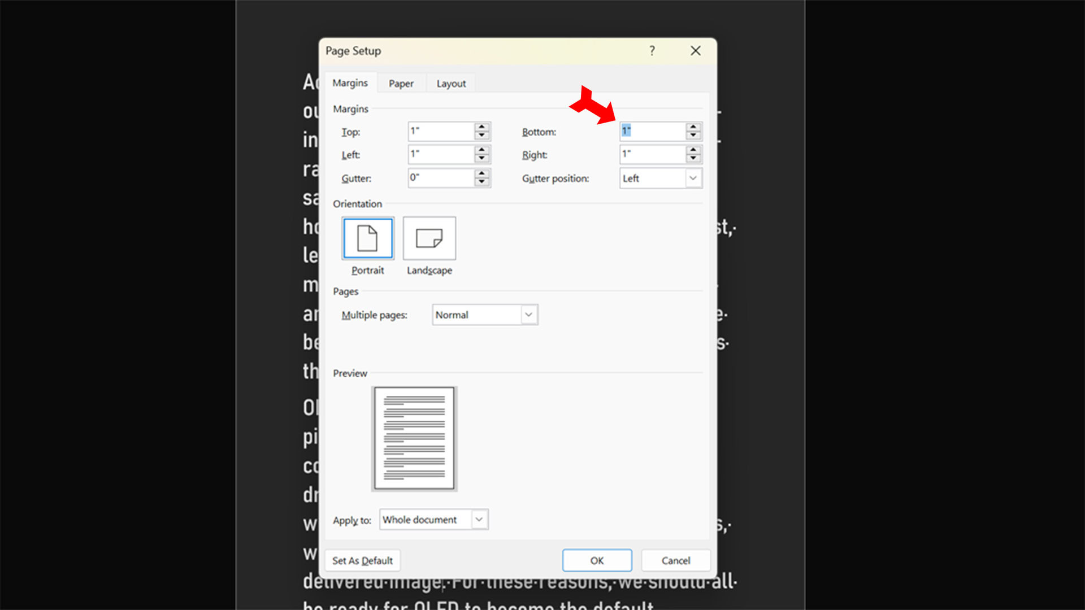1085x610 pixels.
Task: Expand the Multiple pages dropdown
Action: pyautogui.click(x=528, y=315)
